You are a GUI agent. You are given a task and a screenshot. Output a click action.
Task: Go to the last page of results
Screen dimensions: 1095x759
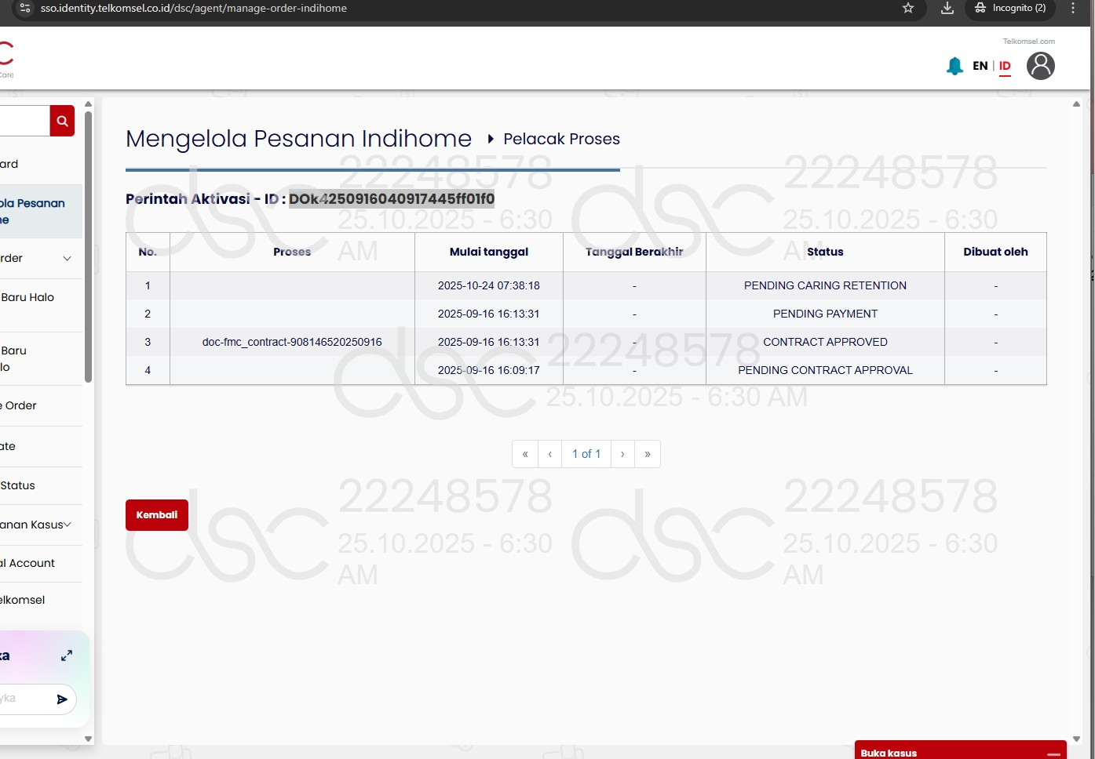click(x=648, y=454)
